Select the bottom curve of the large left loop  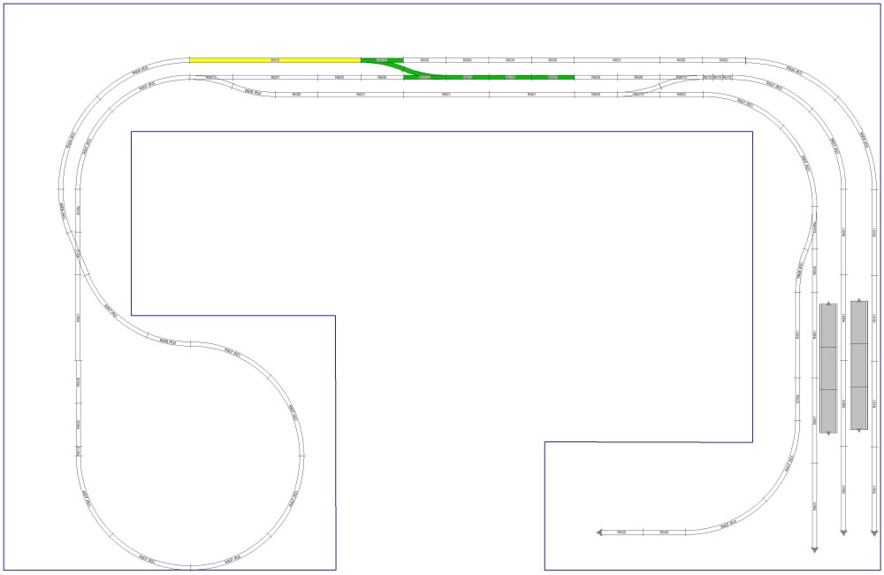point(190,565)
